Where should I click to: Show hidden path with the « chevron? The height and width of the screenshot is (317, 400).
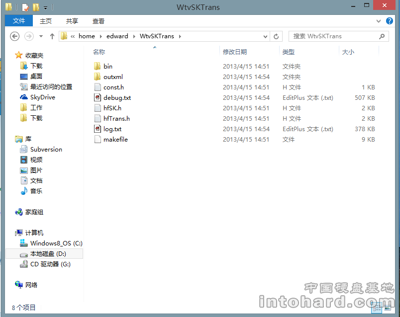[73, 36]
